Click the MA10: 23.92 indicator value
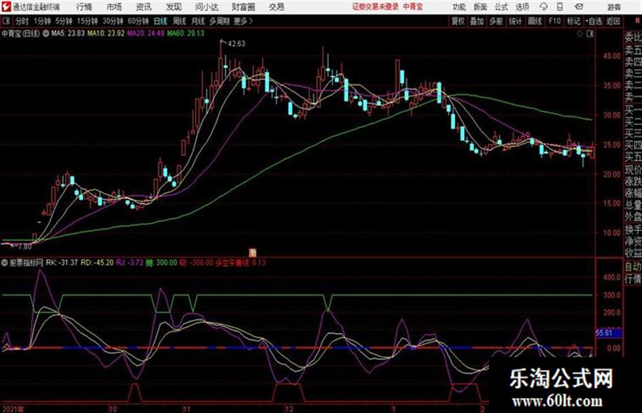The height and width of the screenshot is (413, 642). click(105, 33)
